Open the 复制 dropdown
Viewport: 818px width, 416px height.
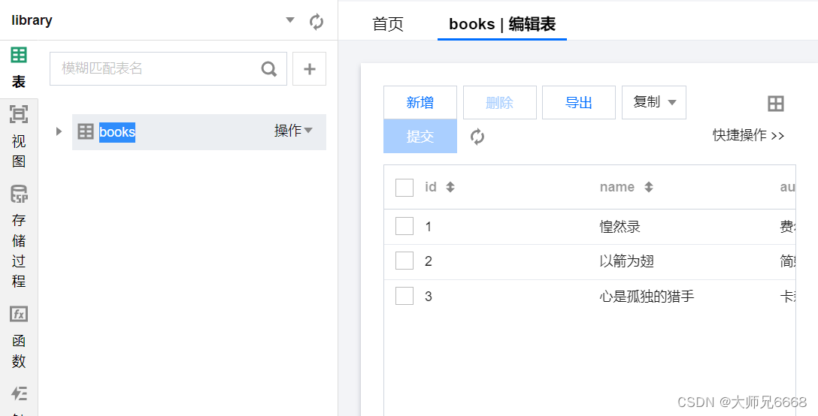(x=654, y=103)
